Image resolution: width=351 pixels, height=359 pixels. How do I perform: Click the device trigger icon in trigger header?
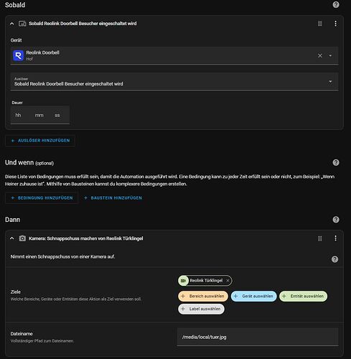point(22,24)
